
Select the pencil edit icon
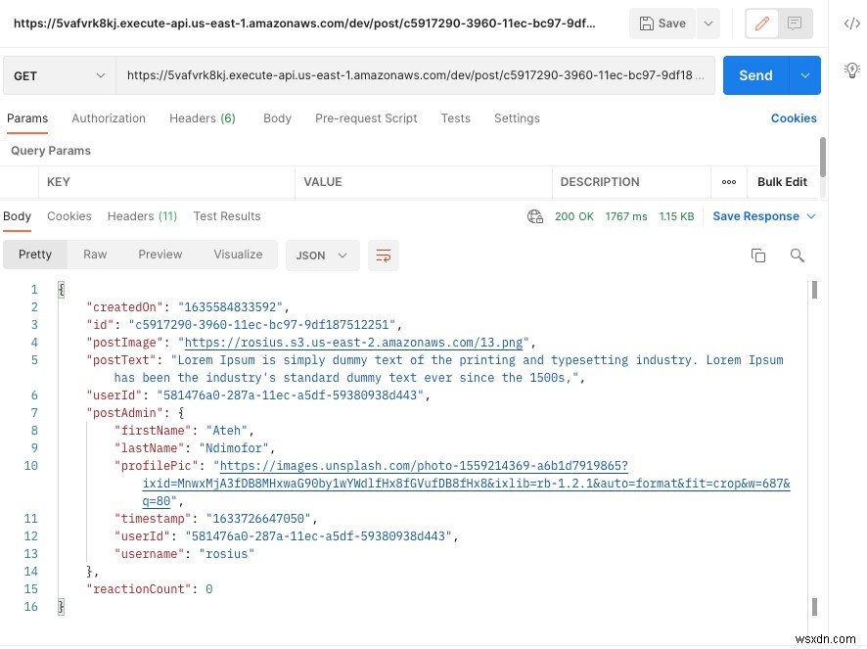click(x=761, y=23)
